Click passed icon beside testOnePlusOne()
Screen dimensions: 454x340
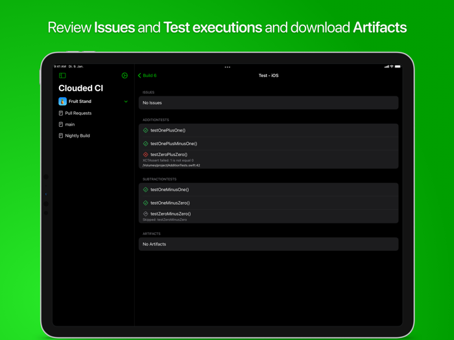pos(146,130)
